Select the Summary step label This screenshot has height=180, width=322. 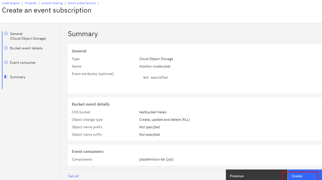coord(17,77)
